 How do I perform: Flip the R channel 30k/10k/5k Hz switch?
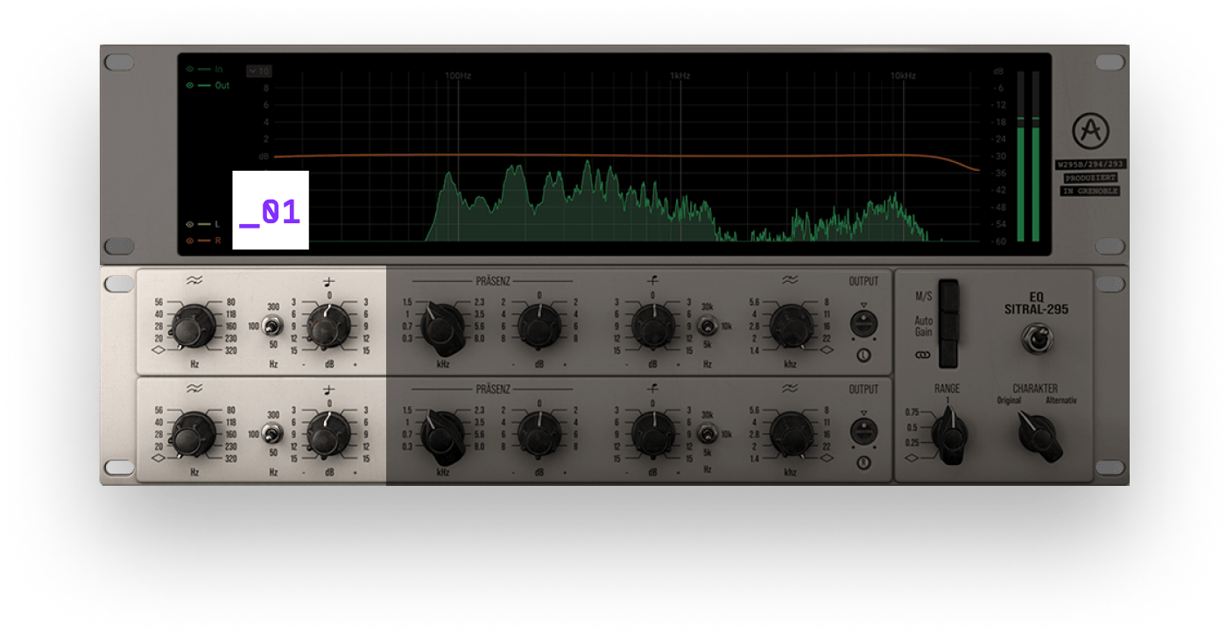pyautogui.click(x=707, y=433)
